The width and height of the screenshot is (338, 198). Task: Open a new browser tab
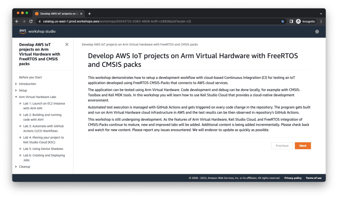point(89,13)
